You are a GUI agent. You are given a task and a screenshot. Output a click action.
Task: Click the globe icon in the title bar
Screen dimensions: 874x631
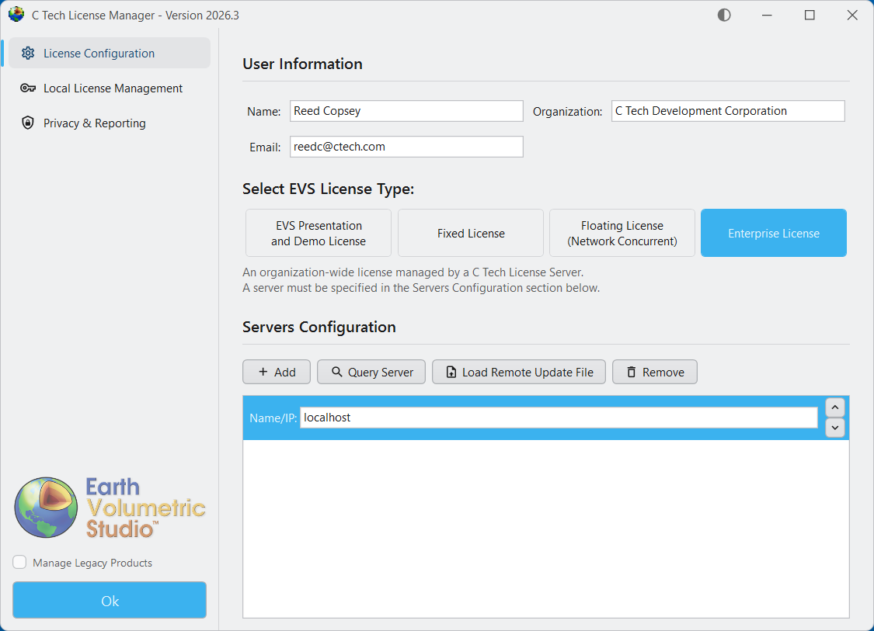16,14
